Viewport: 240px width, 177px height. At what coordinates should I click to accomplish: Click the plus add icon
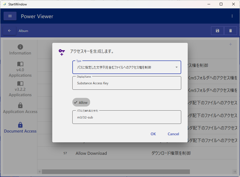tap(231, 44)
